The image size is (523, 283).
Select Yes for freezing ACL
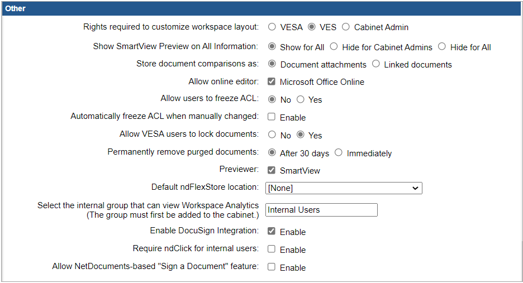tap(301, 99)
